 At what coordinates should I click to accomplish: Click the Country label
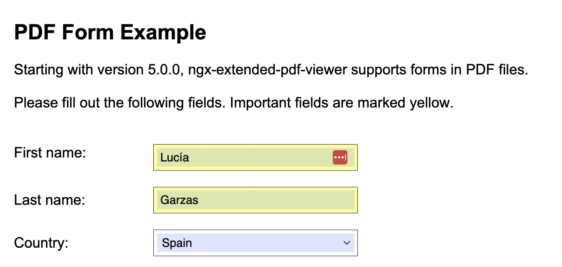[x=41, y=243]
